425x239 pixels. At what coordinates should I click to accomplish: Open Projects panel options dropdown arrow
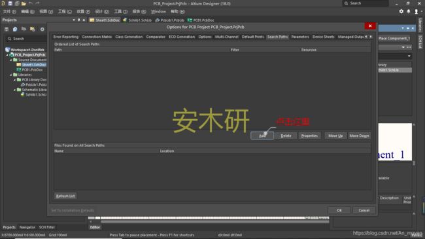(x=74, y=20)
